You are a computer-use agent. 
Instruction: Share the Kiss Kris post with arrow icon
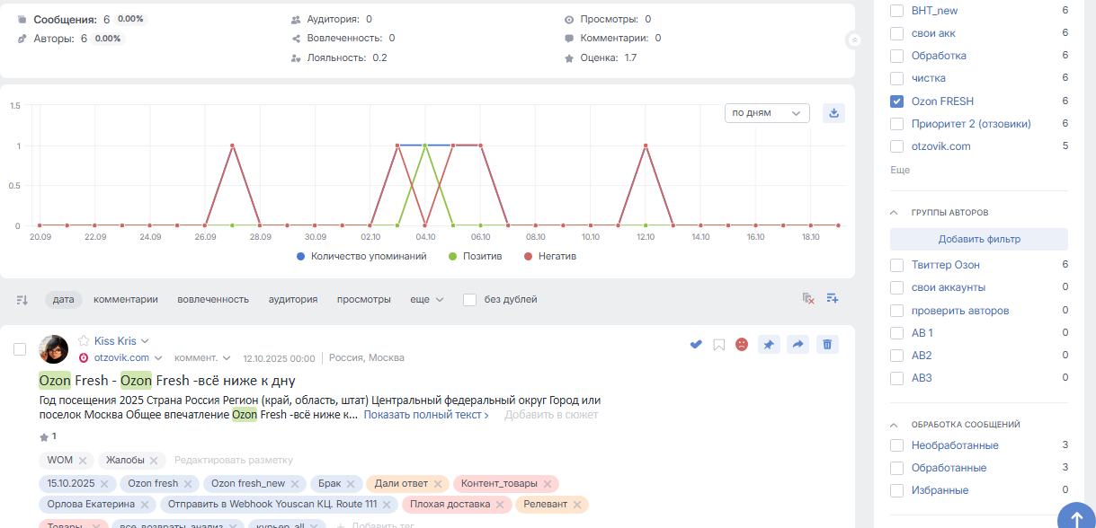[797, 344]
